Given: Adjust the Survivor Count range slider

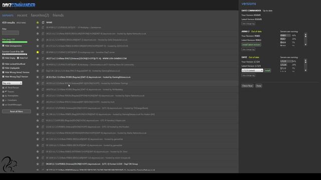Looking at the screenshot, I should click(15, 54).
